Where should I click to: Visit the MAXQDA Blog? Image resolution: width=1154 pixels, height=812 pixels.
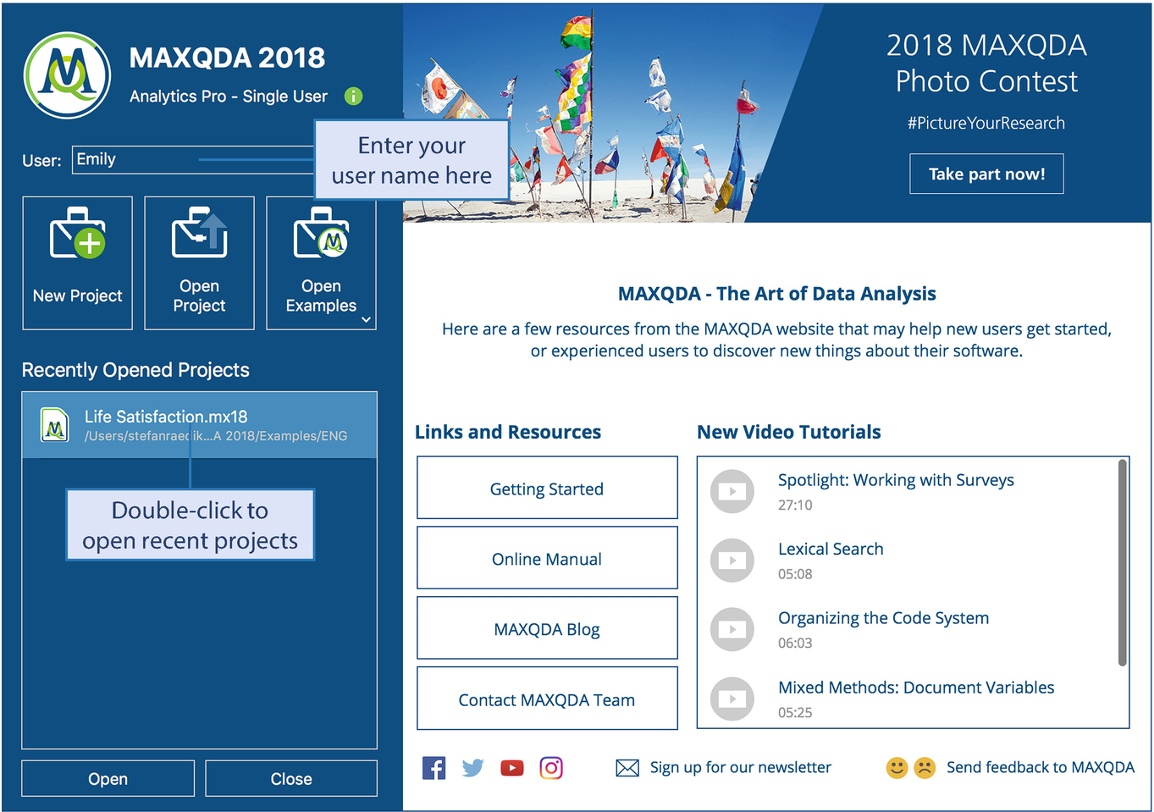[x=547, y=628]
